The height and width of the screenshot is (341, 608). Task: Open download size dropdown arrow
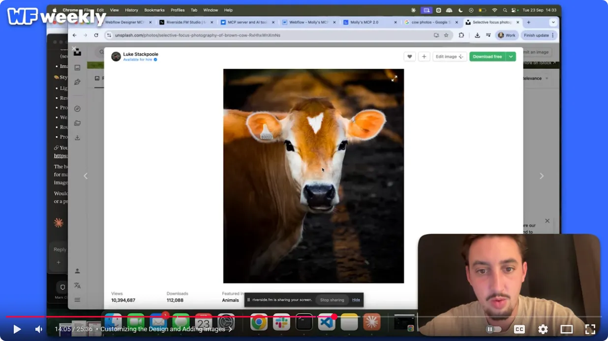[511, 56]
